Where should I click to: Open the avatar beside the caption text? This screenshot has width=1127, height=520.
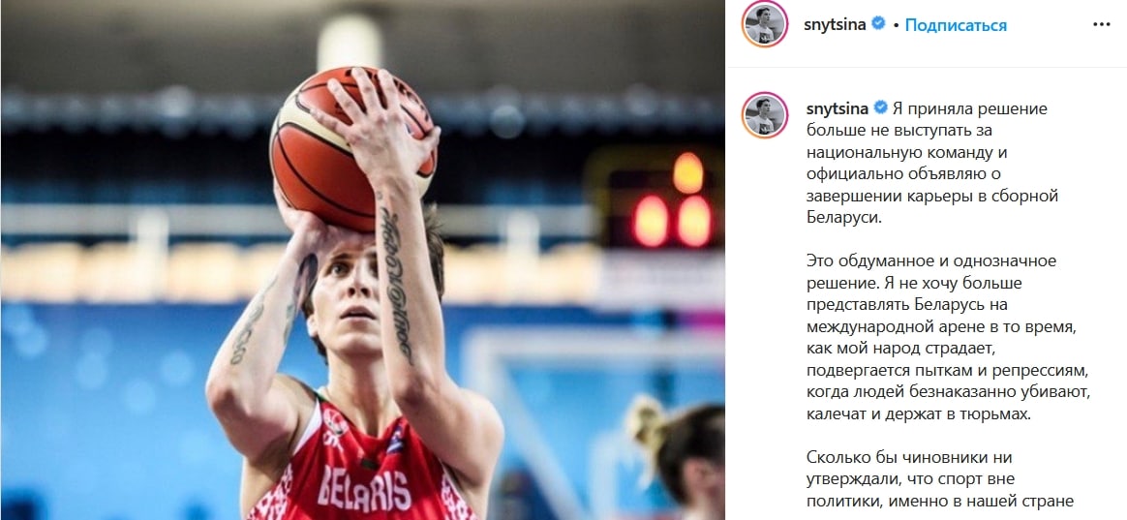765,115
